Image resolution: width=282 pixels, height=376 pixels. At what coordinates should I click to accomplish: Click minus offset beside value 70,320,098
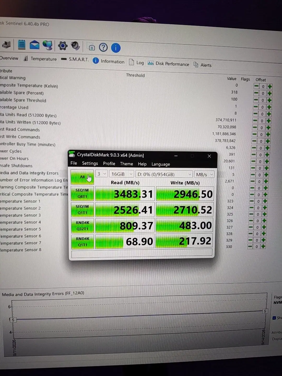coord(255,127)
